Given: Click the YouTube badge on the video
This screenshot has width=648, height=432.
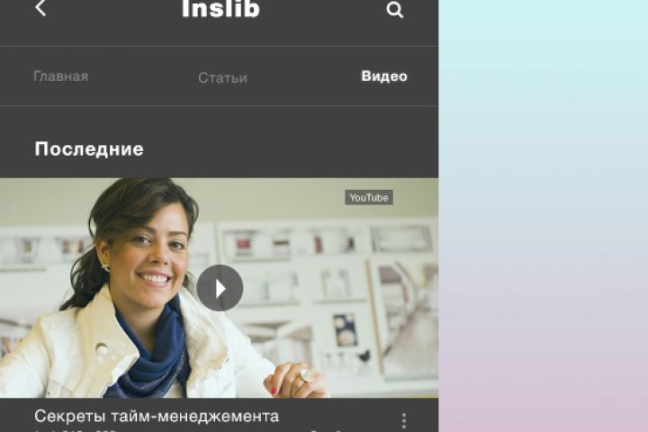Looking at the screenshot, I should (x=369, y=198).
